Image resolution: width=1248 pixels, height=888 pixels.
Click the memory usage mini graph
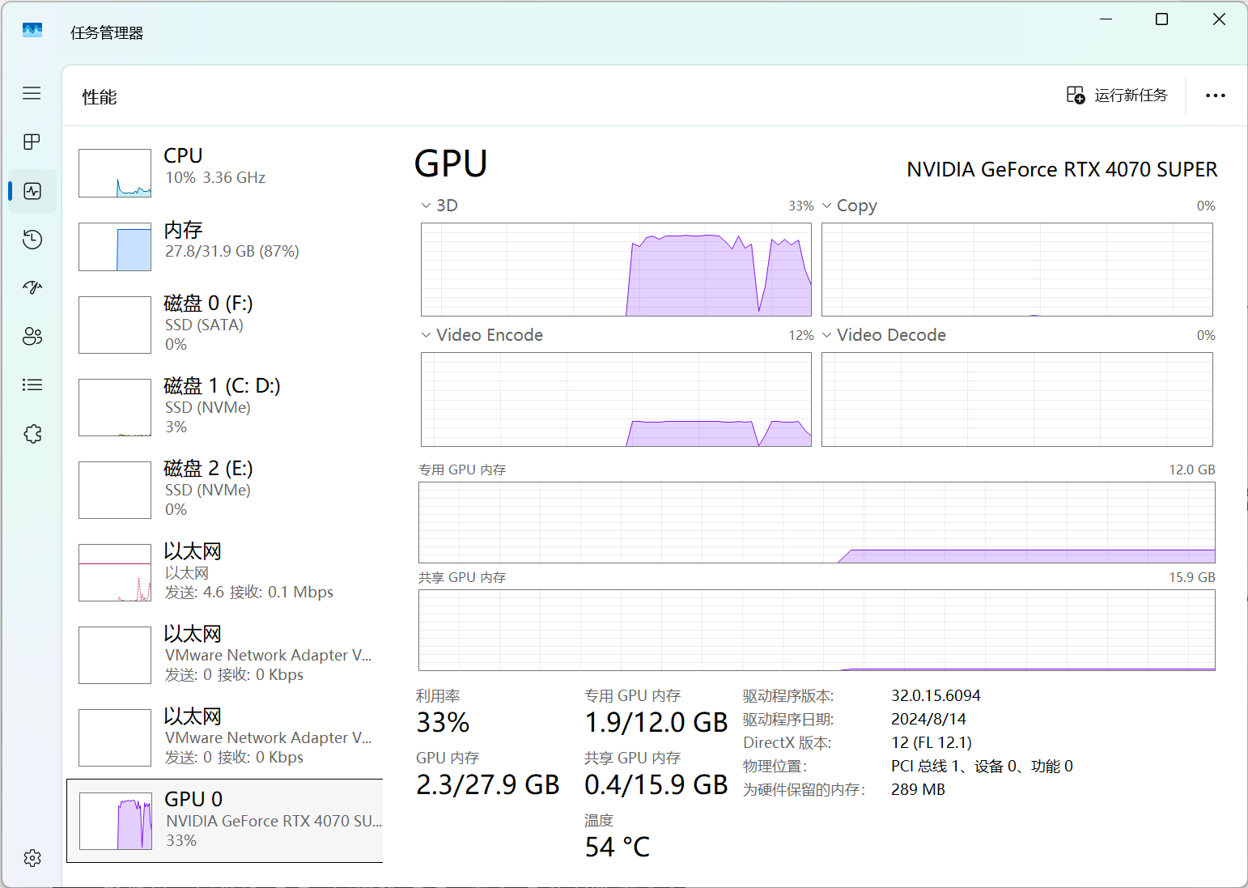pos(115,247)
